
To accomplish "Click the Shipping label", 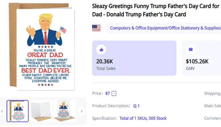I will 212,93.
